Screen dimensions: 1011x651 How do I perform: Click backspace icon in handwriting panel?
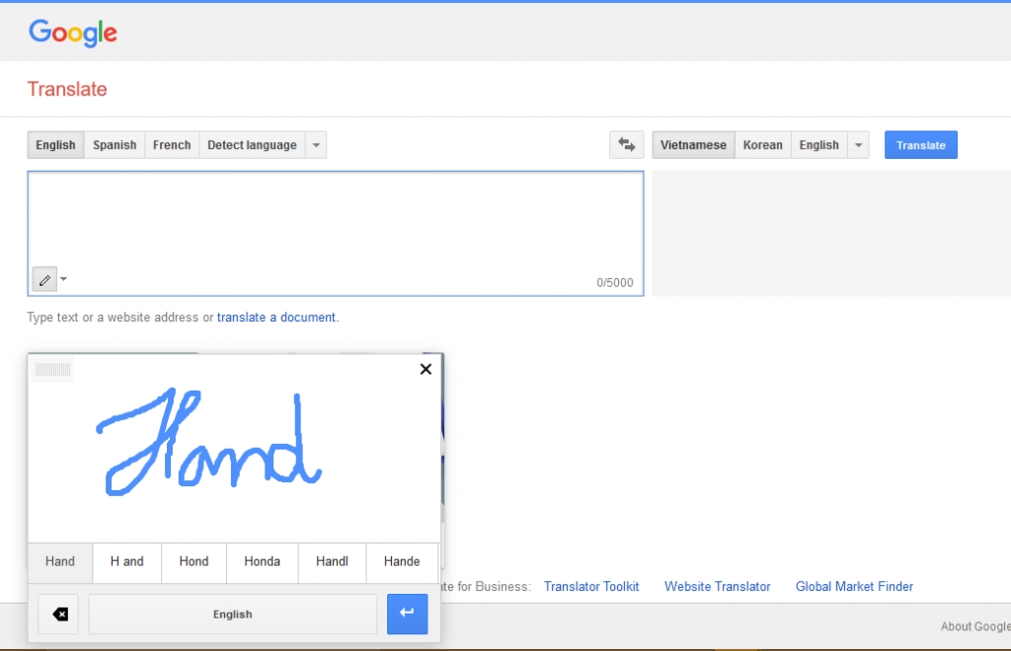point(58,615)
